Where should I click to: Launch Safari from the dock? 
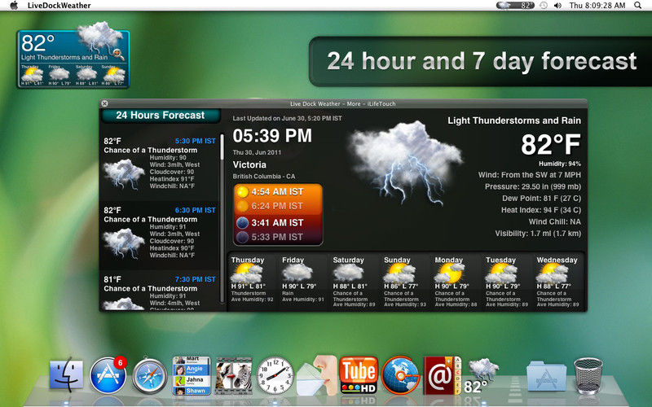click(150, 375)
